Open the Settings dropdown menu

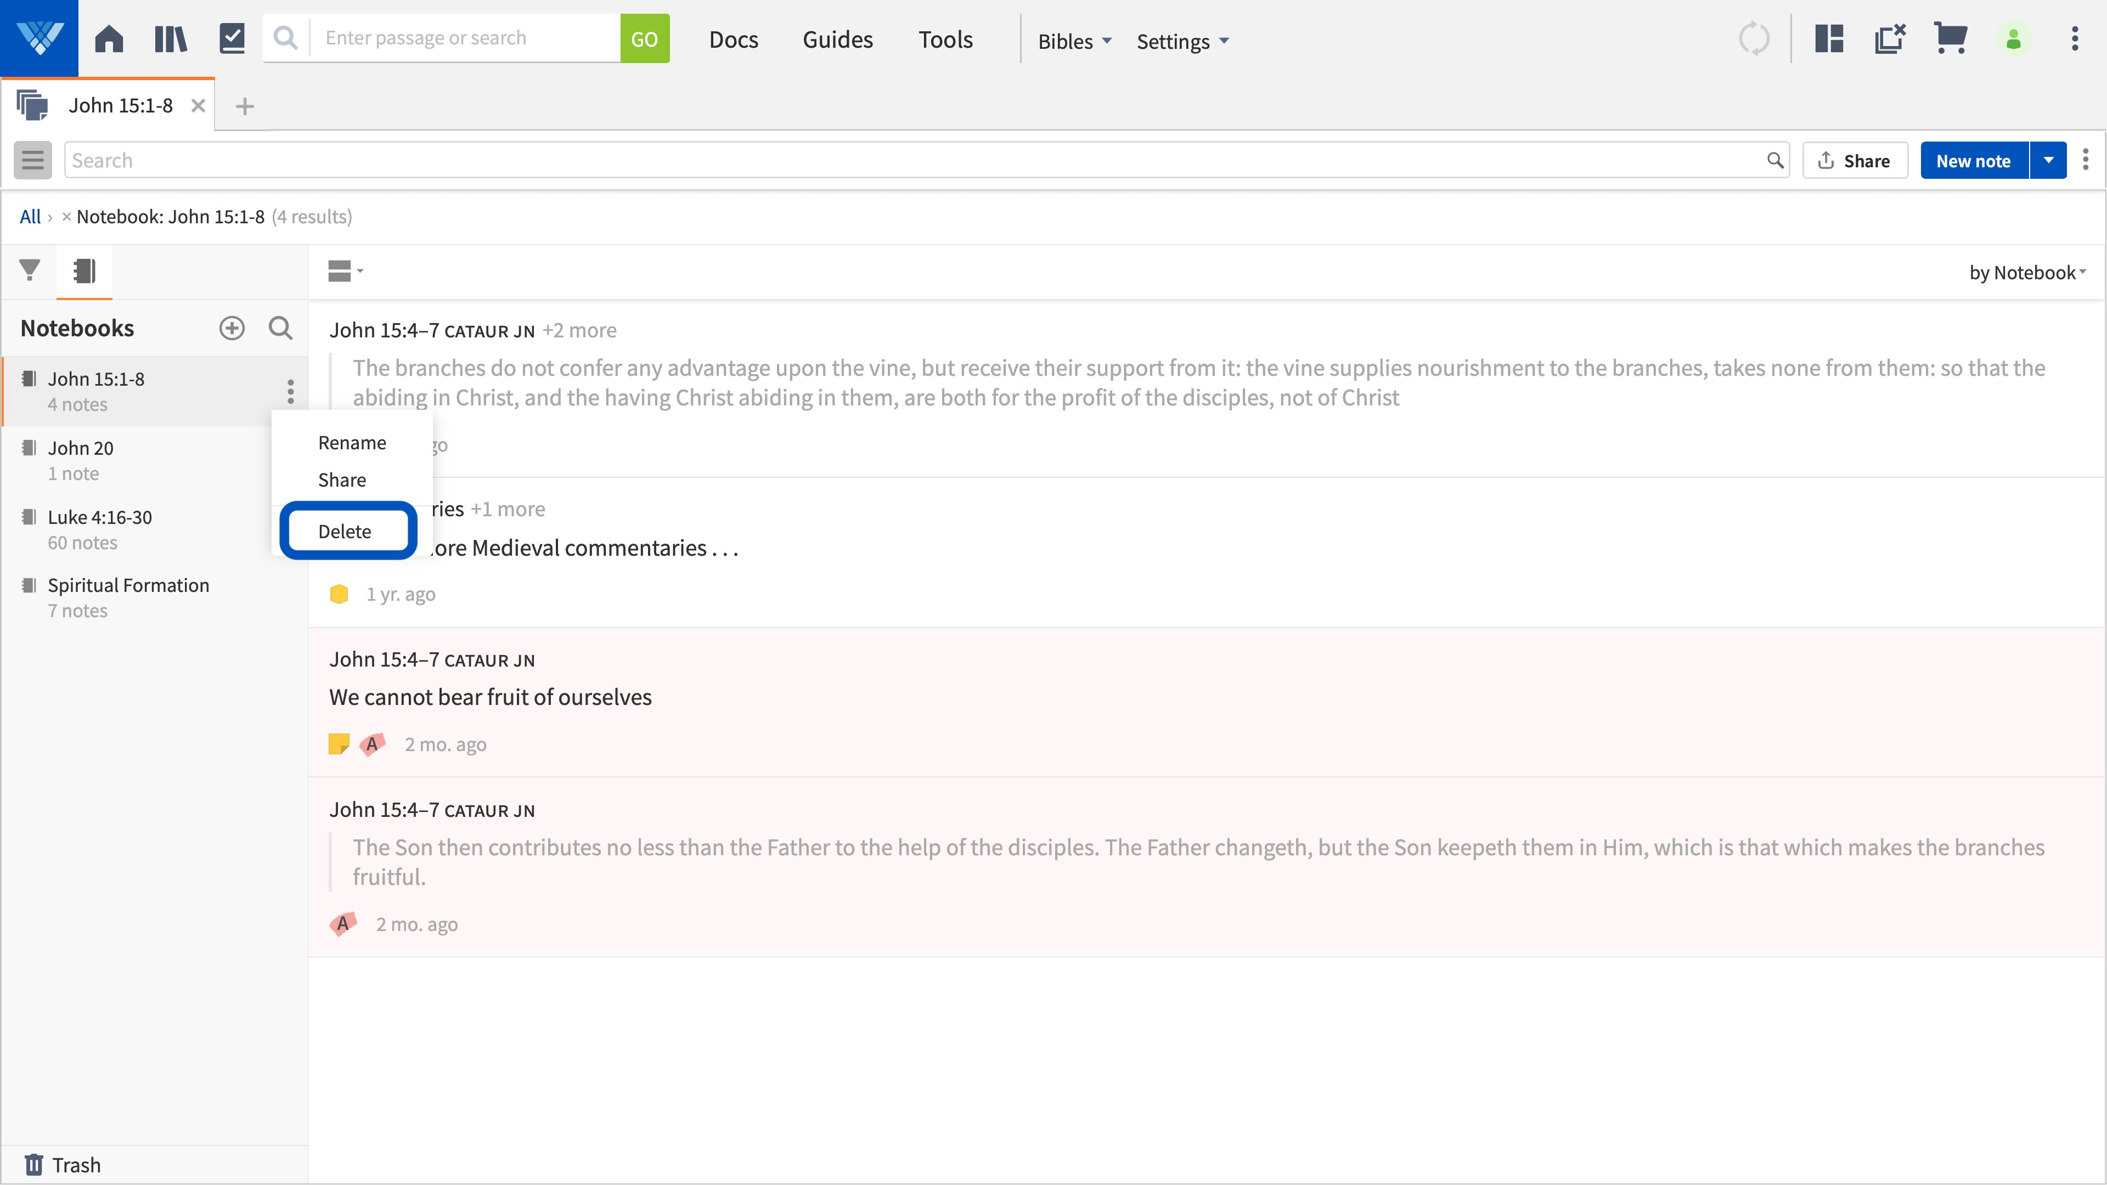[x=1183, y=41]
